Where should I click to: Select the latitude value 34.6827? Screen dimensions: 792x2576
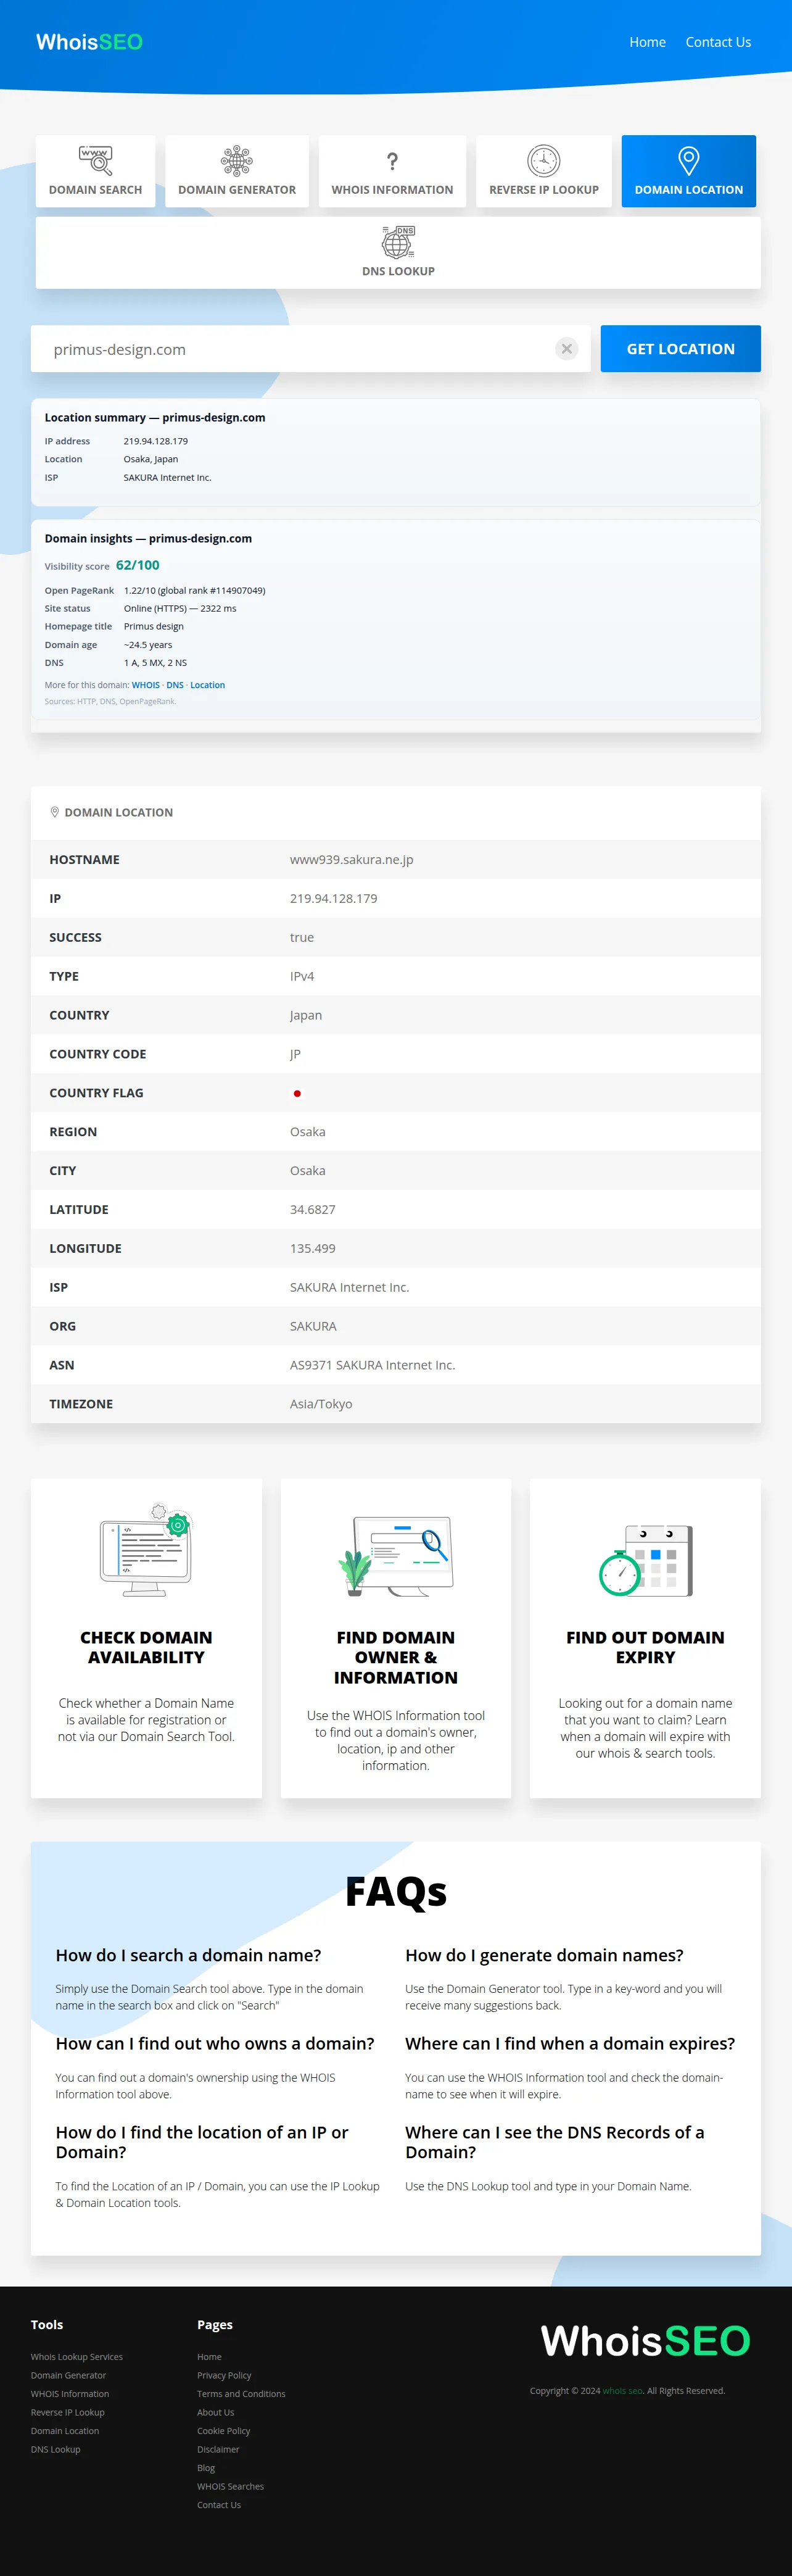tap(313, 1209)
